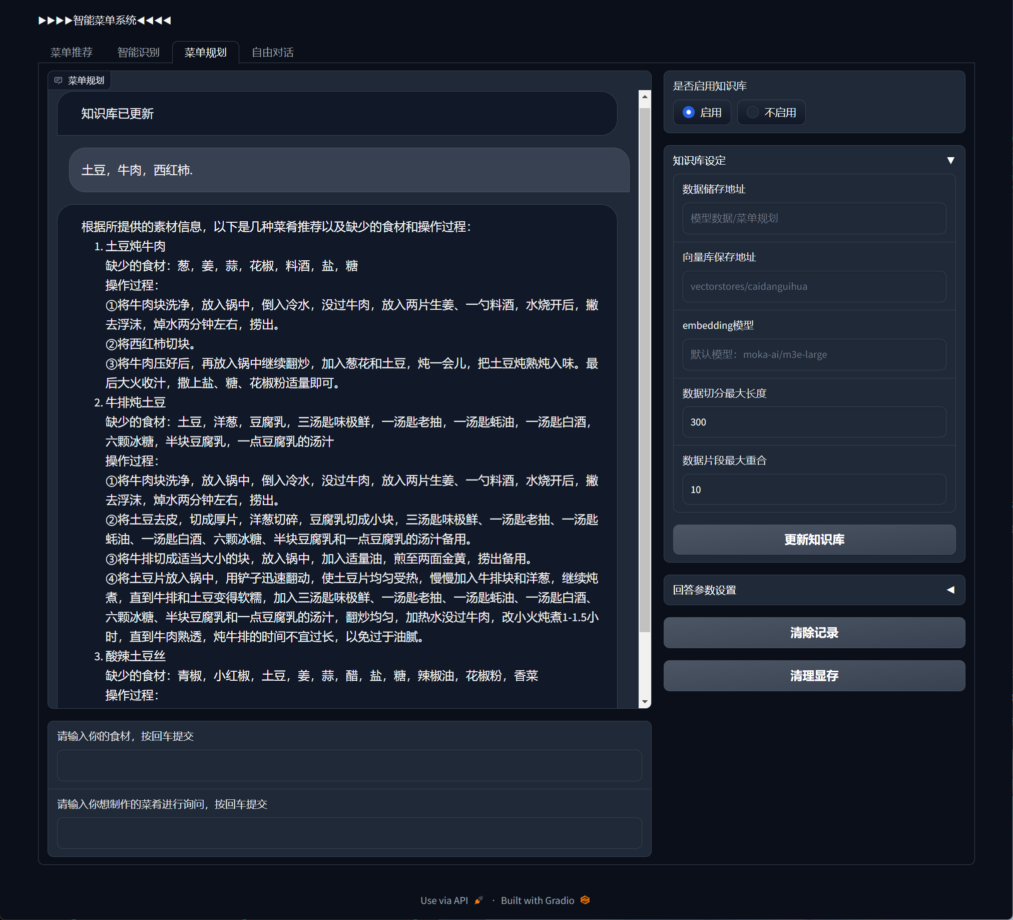Switch to the 自由对话 tab
Image resolution: width=1013 pixels, height=920 pixels.
(272, 52)
